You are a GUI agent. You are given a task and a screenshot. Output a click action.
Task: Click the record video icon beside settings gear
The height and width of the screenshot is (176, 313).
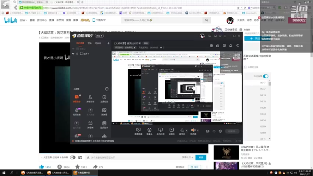[x=208, y=131]
